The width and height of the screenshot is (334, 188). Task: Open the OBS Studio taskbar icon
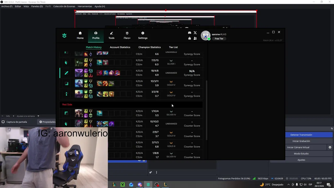click(x=157, y=185)
